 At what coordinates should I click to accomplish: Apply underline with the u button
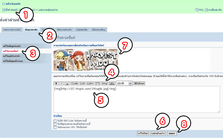67,83
